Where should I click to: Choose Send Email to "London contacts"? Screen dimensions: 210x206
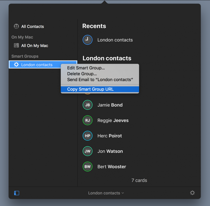click(x=100, y=80)
